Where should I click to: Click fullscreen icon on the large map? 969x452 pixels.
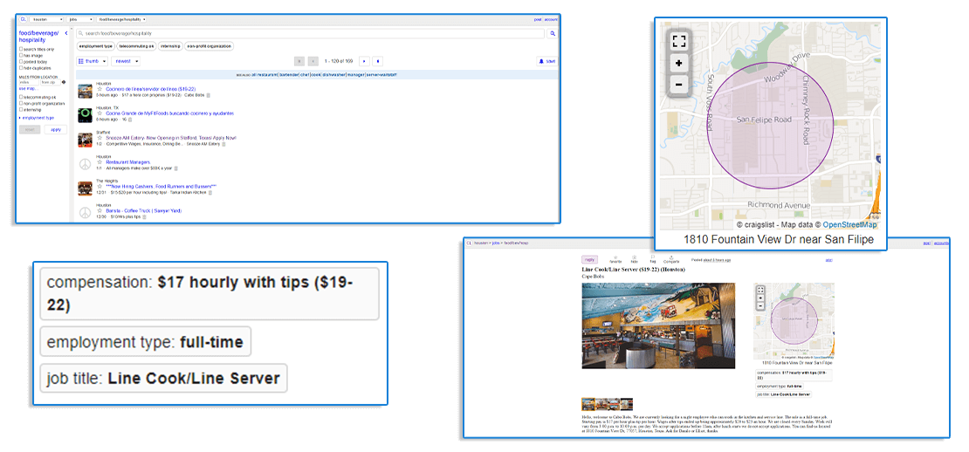click(678, 42)
